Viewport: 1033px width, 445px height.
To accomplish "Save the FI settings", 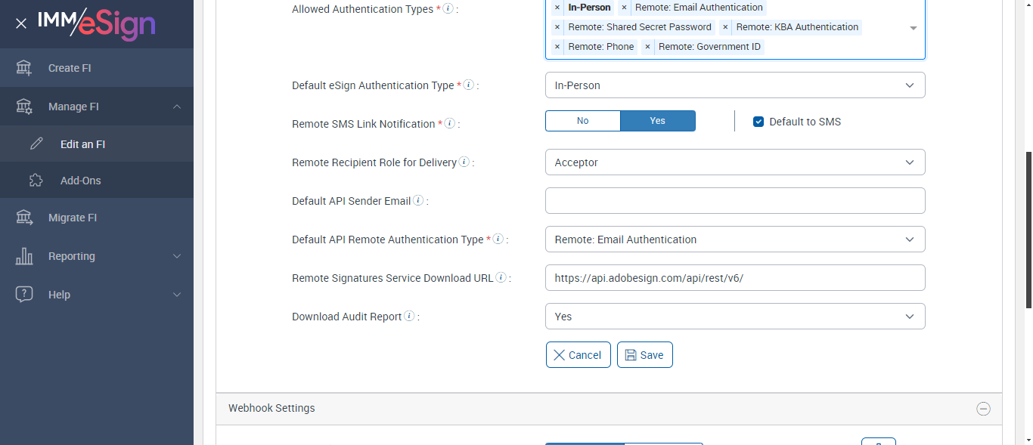I will [644, 355].
